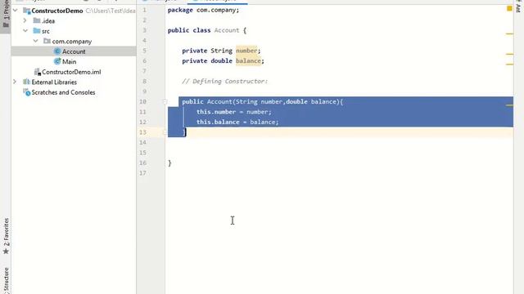524x294 pixels.
Task: Select the Account class in tree
Action: pos(74,51)
